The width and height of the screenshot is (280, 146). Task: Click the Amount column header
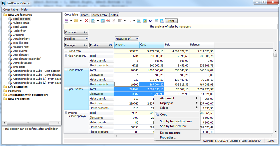pyautogui.click(x=127, y=44)
